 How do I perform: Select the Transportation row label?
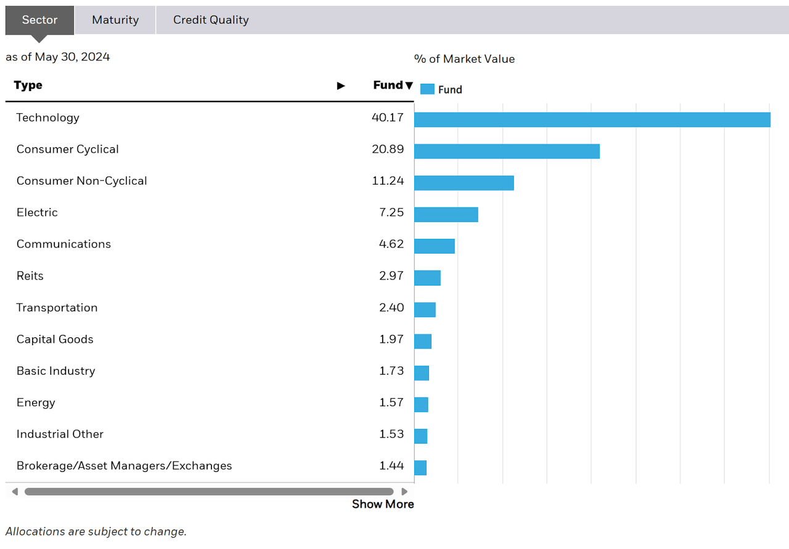point(57,308)
